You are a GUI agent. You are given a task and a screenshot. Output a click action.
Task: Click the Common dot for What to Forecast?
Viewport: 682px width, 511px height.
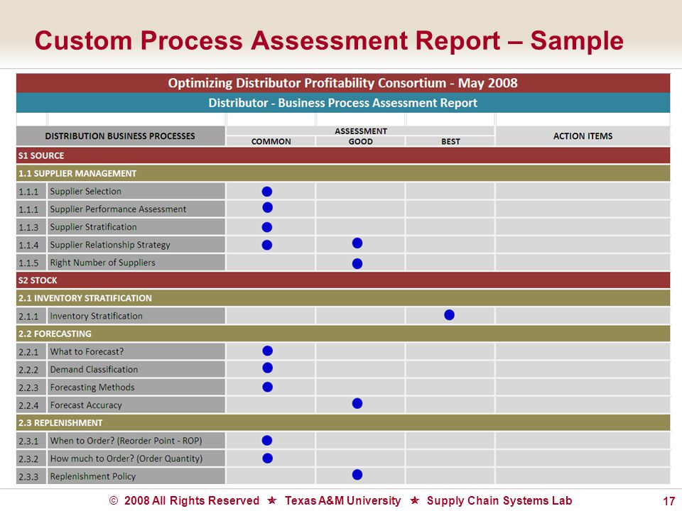tap(268, 351)
